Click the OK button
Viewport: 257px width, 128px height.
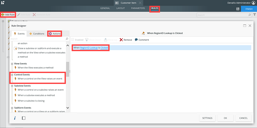226,118
